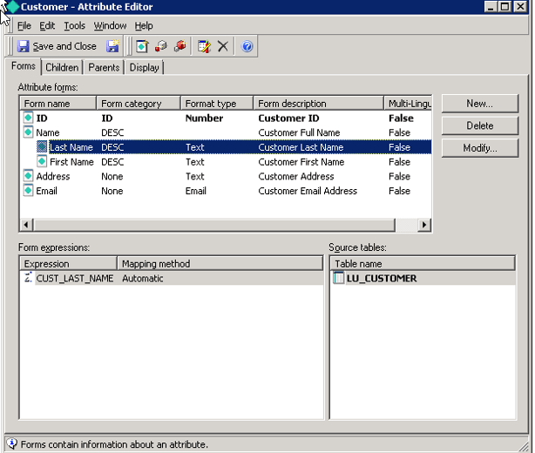Click the Save and New icon

[113, 46]
